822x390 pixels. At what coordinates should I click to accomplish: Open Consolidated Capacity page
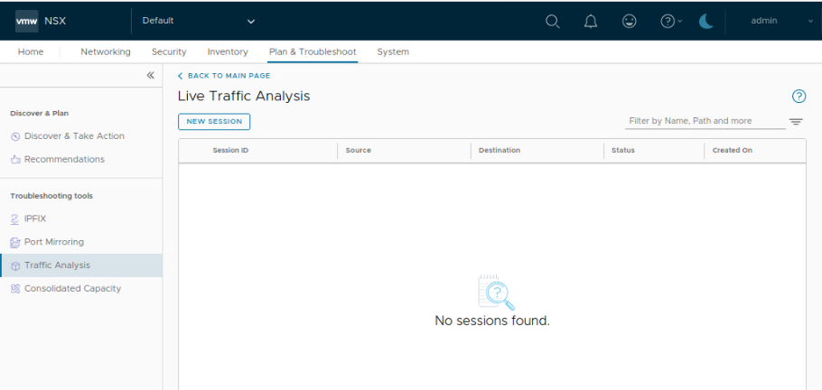coord(72,289)
